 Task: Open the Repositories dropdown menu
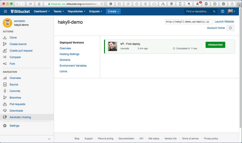point(77,11)
